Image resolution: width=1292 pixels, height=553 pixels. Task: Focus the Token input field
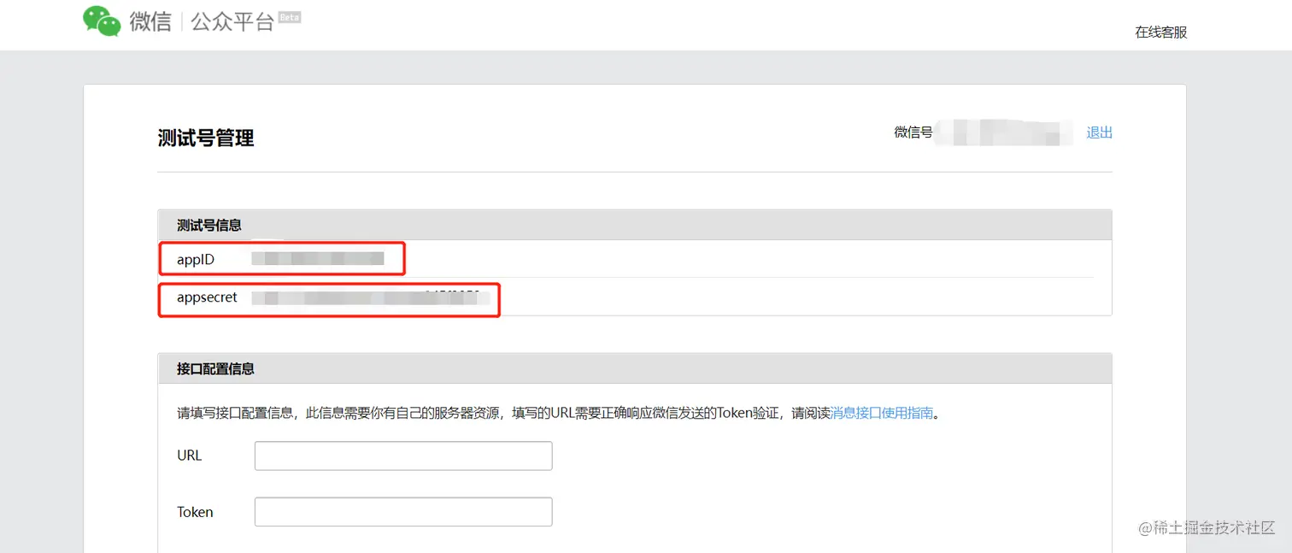point(403,512)
